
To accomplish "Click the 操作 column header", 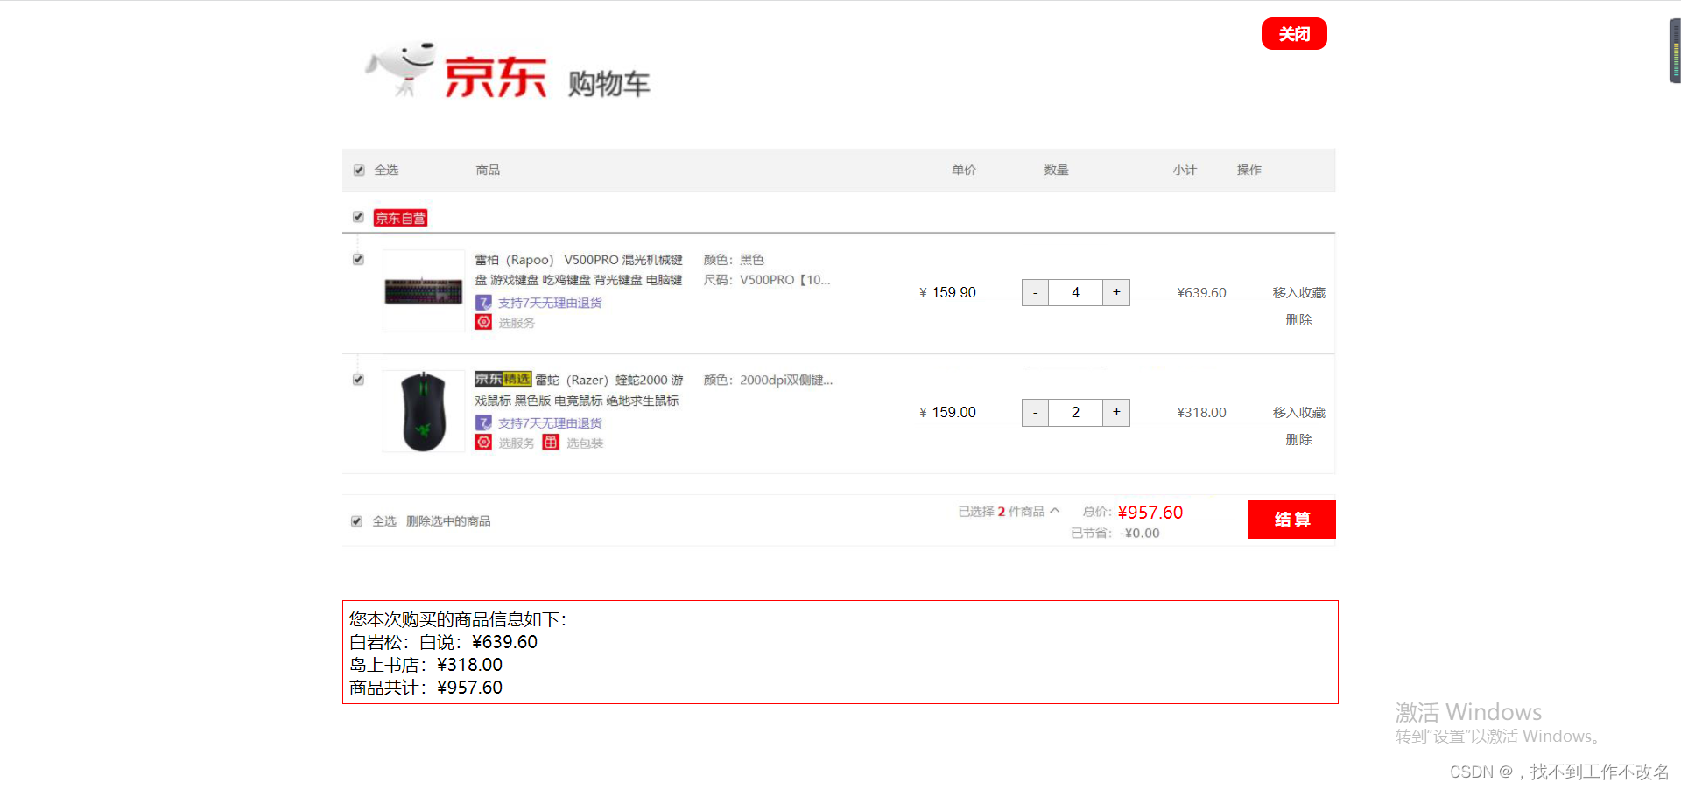I will [1249, 170].
